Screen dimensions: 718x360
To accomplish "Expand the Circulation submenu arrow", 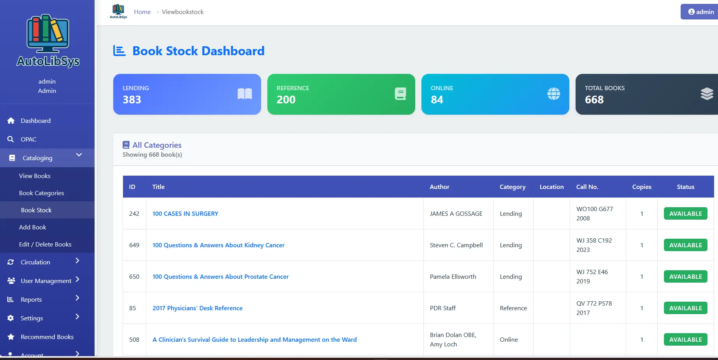I will point(77,260).
